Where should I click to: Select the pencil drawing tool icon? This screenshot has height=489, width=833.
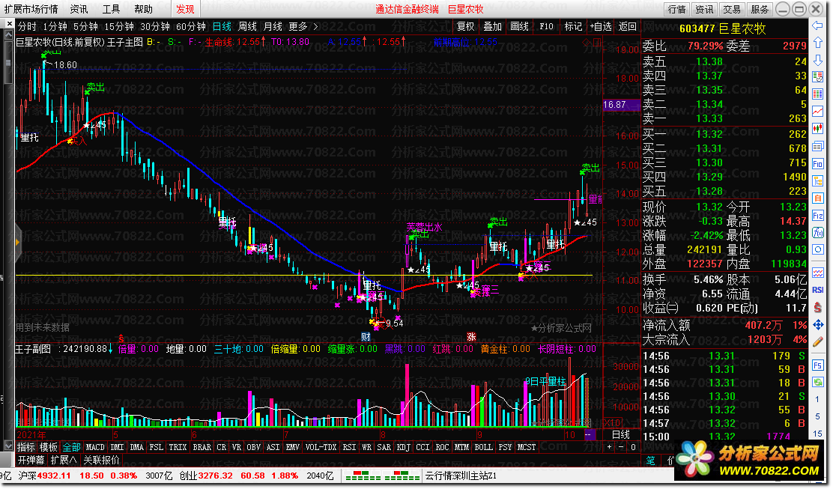coord(817,342)
